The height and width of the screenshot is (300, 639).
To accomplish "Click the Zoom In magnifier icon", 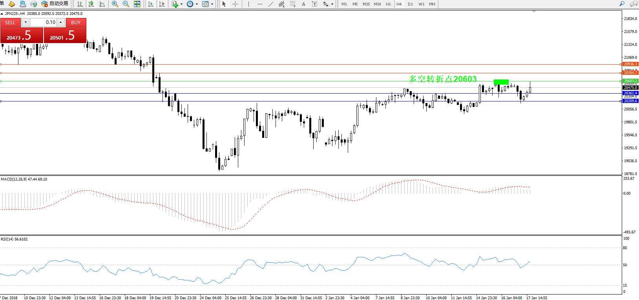I will click(x=115, y=4).
